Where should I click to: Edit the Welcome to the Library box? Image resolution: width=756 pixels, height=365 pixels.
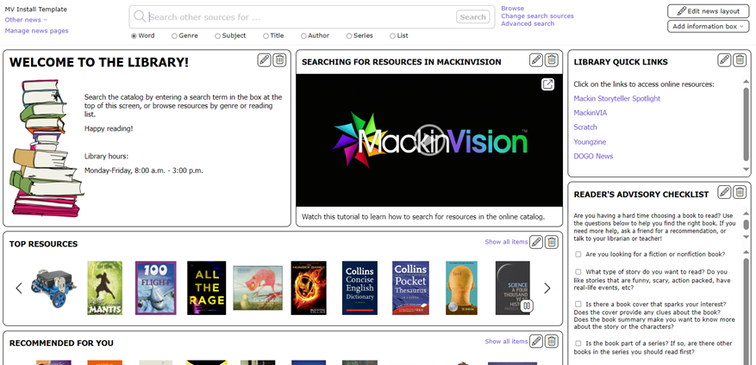(x=264, y=60)
